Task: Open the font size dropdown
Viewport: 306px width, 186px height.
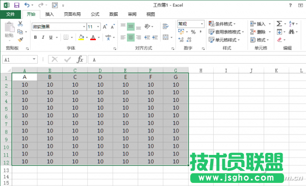Action: [x=98, y=26]
